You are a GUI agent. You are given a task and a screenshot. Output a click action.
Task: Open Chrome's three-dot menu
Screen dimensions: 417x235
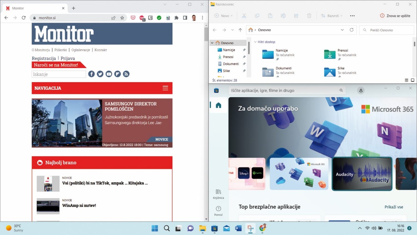click(202, 18)
